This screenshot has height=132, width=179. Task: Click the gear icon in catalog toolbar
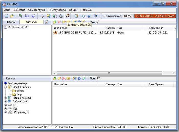tap(79, 78)
